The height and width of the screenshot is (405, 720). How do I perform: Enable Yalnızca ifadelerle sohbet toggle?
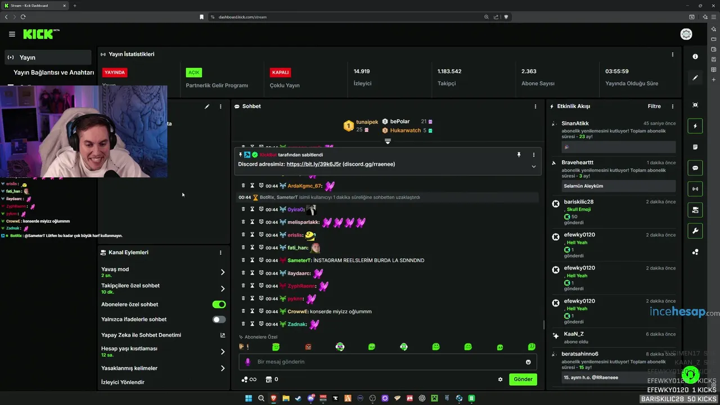tap(219, 319)
